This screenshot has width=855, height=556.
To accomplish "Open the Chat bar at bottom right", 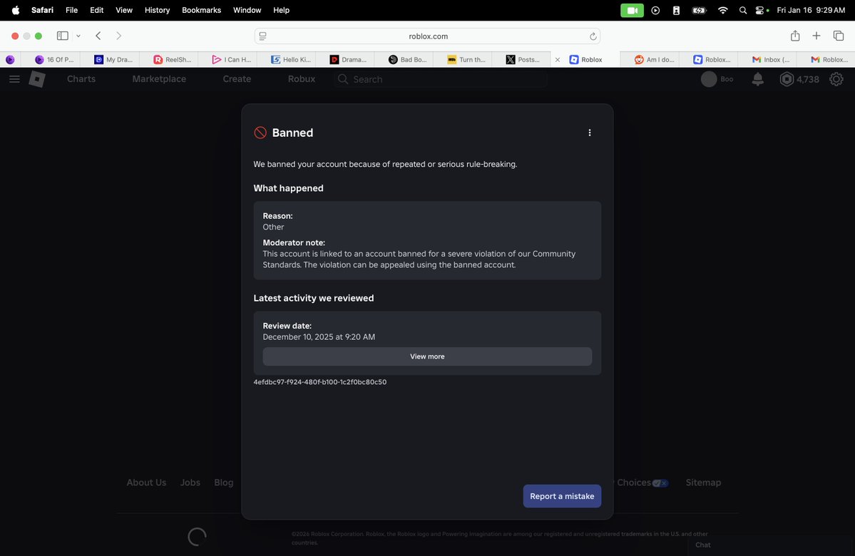I will tap(771, 545).
